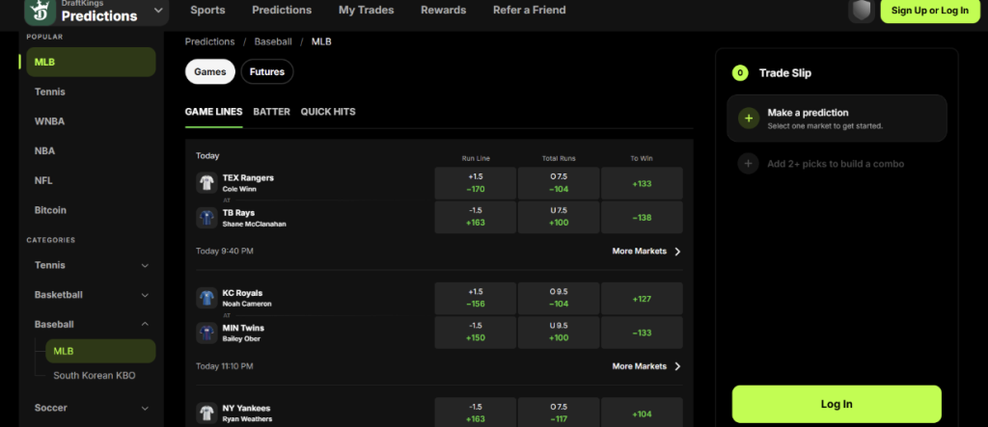Go to My Trades
Viewport: 988px width, 427px height.
366,10
